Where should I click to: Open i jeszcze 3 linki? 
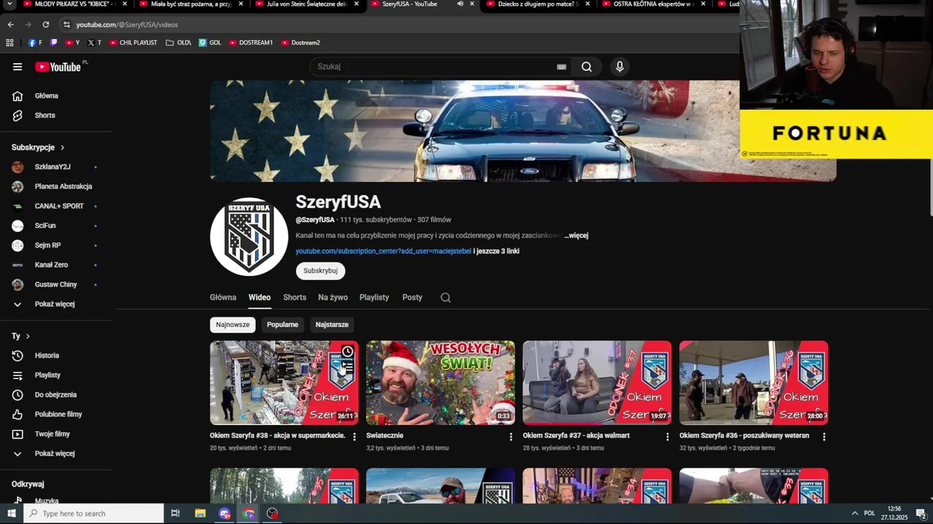(x=496, y=251)
